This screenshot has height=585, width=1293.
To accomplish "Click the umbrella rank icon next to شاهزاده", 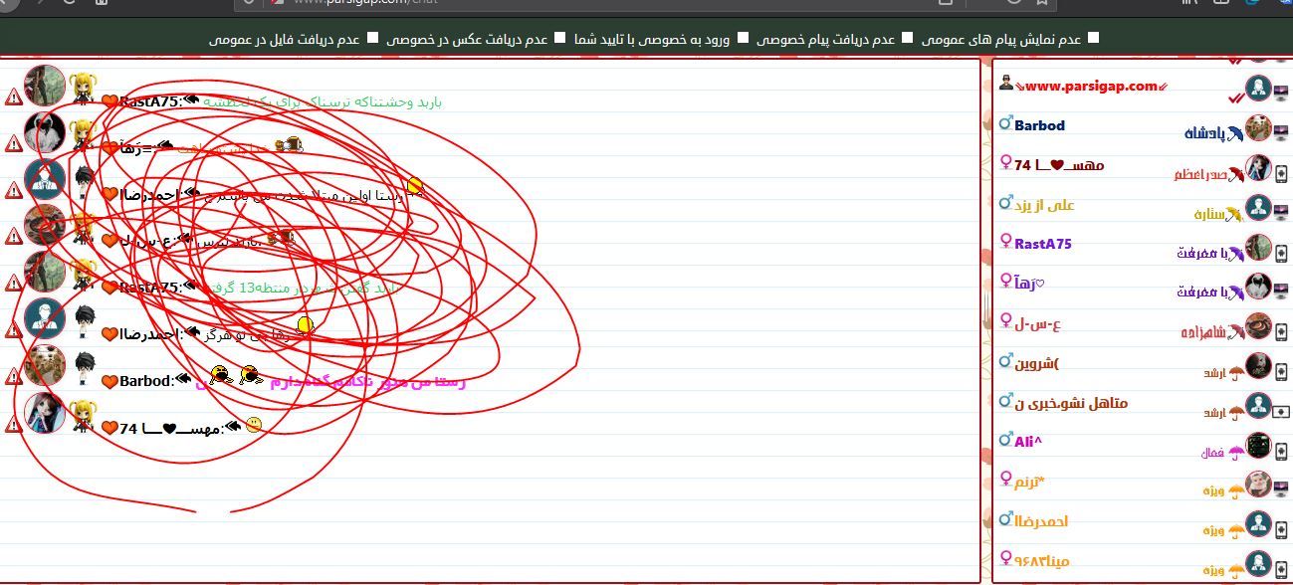I will click(1235, 331).
